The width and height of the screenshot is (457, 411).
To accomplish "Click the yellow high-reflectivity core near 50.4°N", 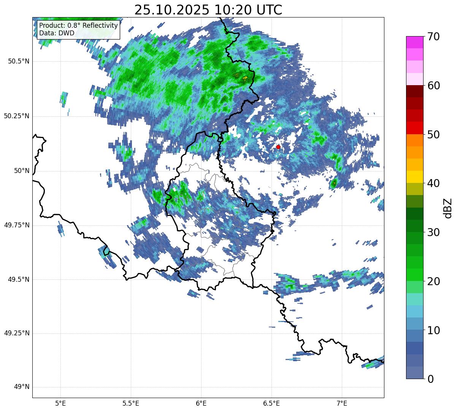I will click(x=245, y=78).
